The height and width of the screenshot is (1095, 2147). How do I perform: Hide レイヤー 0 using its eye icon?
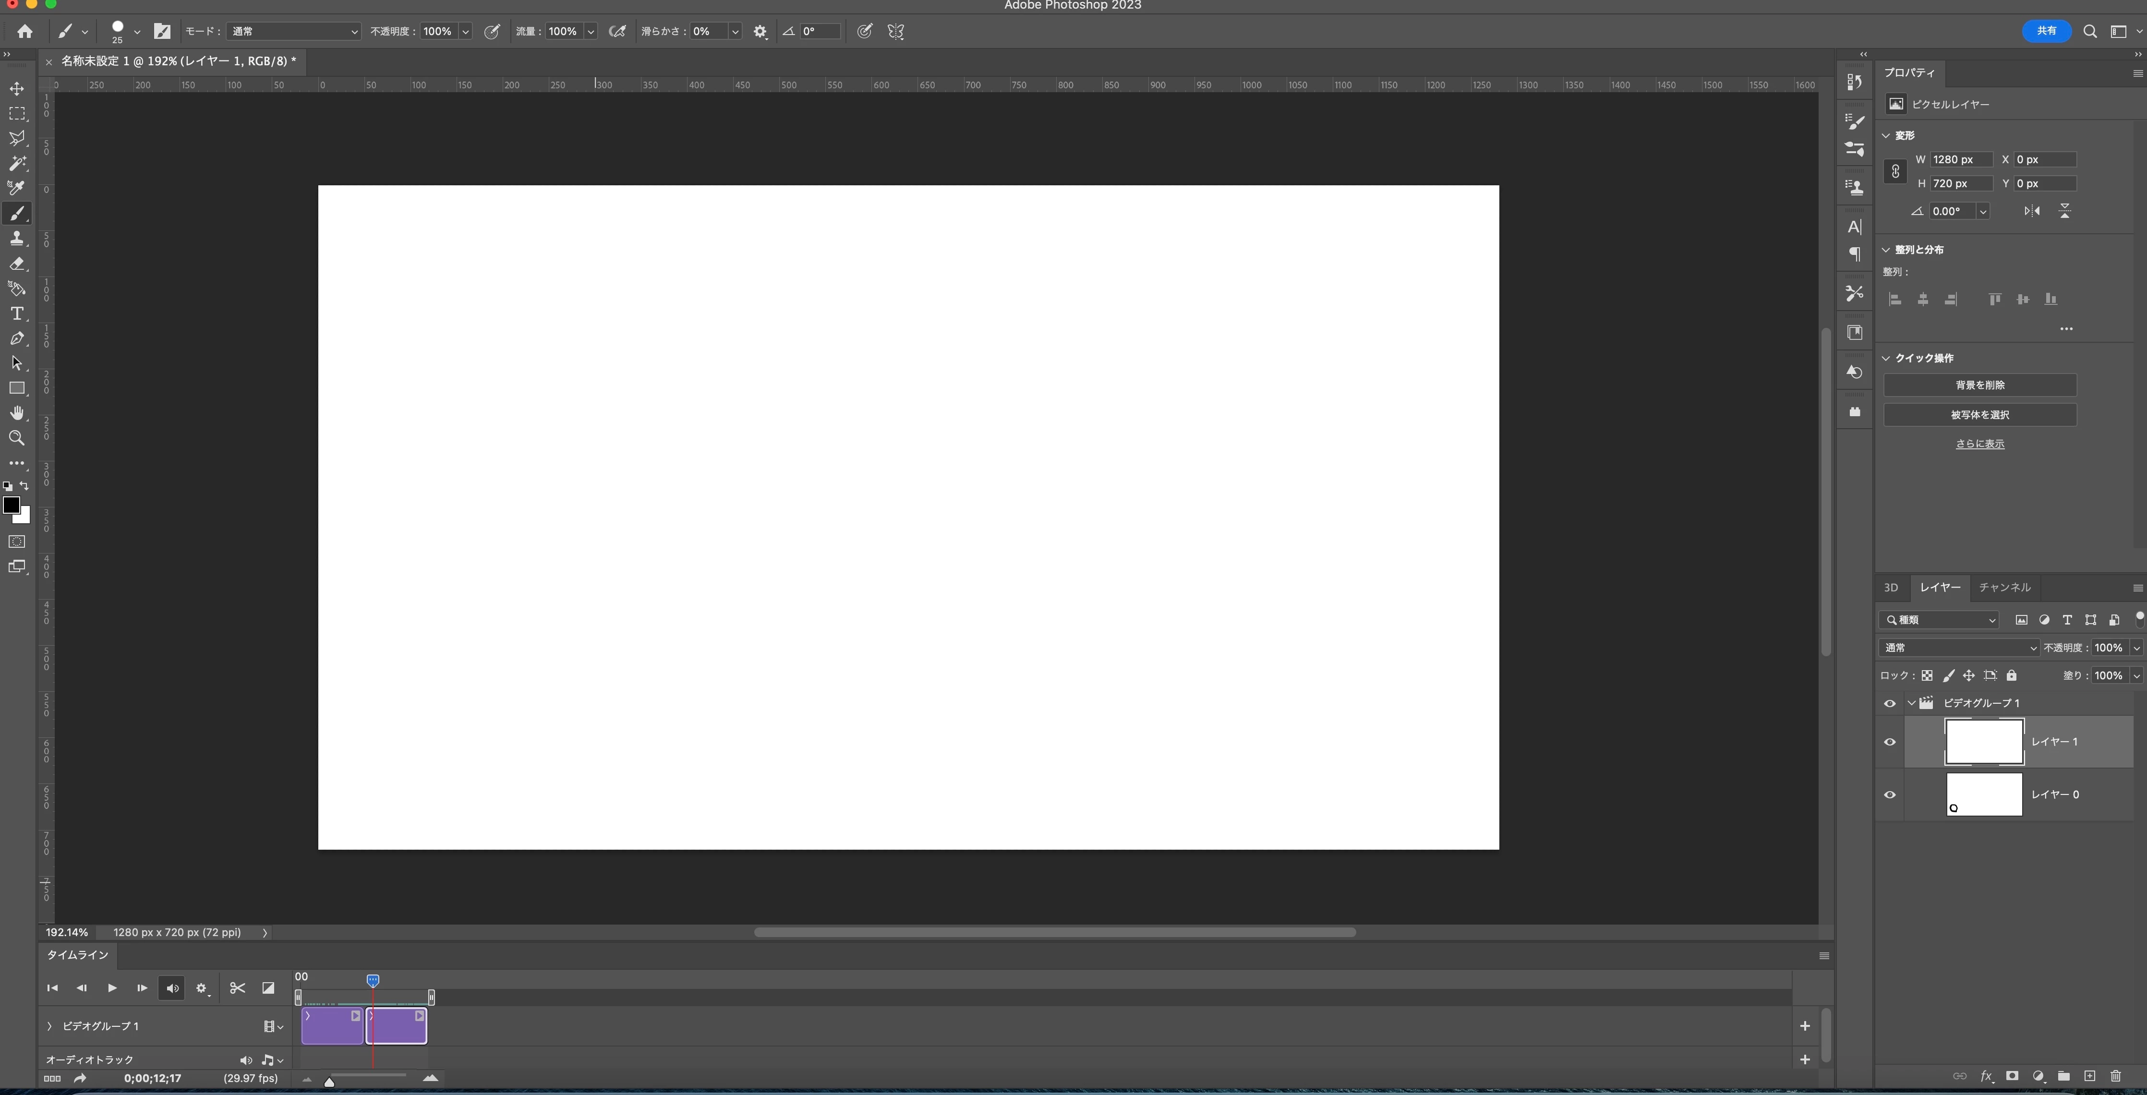(1890, 795)
